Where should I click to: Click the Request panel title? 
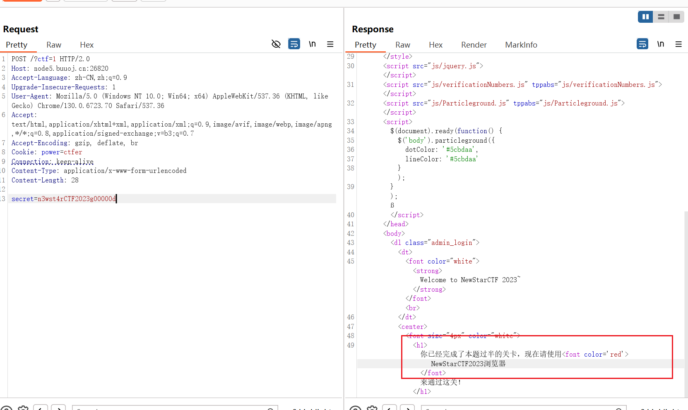21,29
